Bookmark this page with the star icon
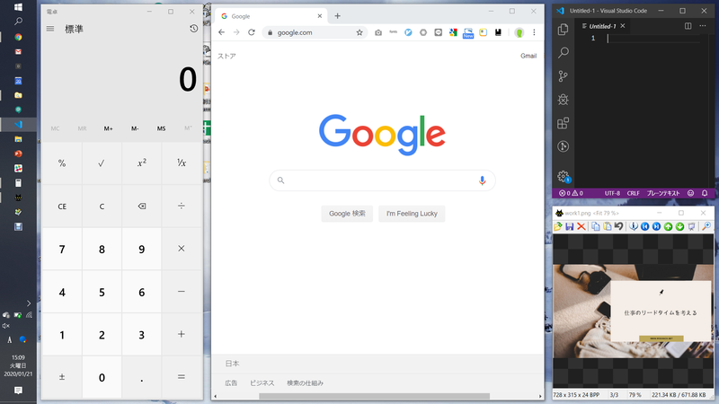 [x=359, y=32]
